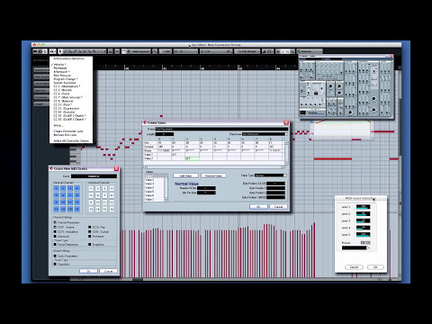Select Individual Channel 13 button

click(x=91, y=209)
